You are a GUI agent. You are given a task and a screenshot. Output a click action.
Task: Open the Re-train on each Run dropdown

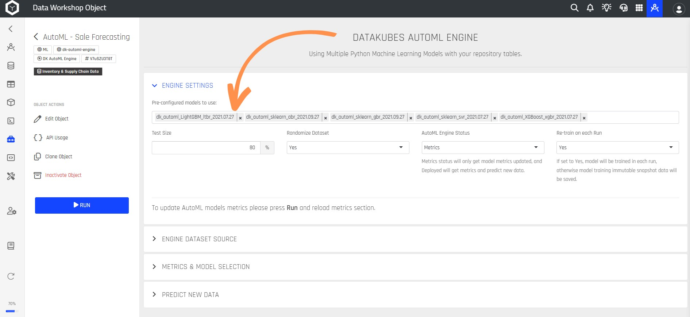tap(617, 147)
